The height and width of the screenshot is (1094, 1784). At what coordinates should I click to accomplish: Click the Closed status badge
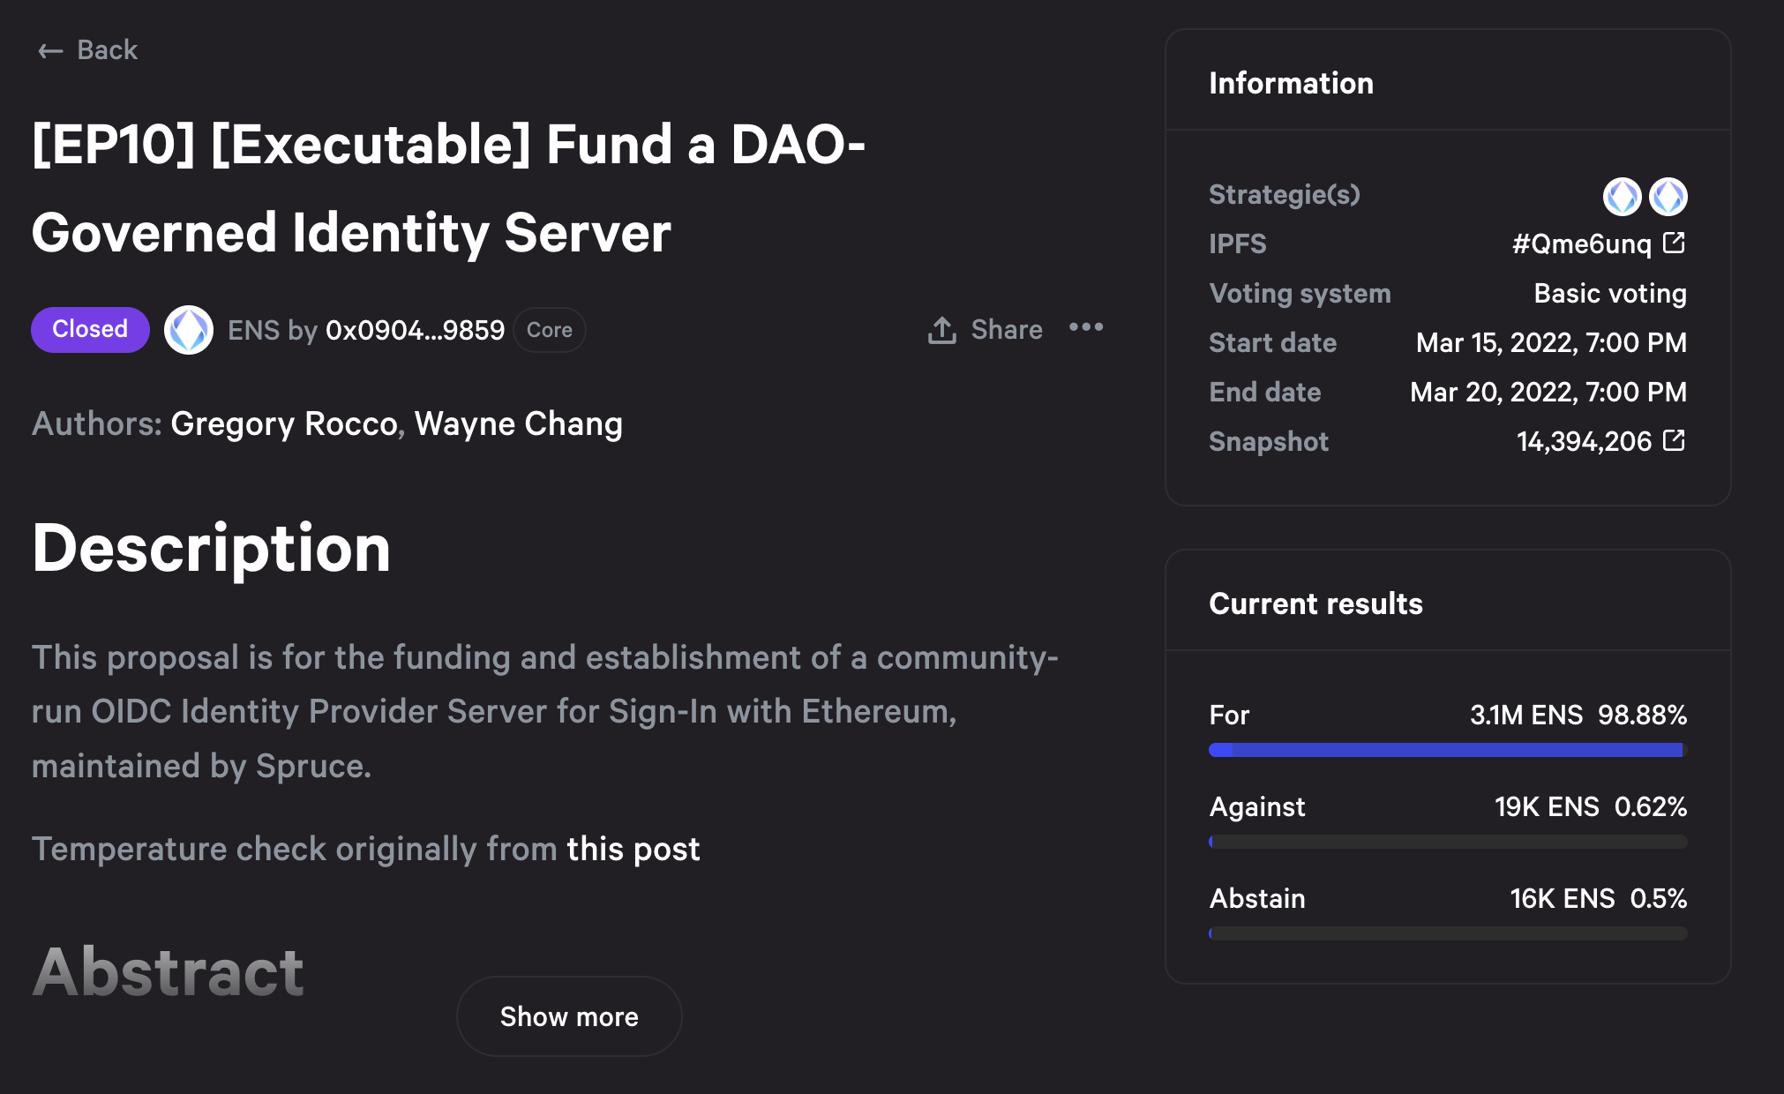point(90,329)
